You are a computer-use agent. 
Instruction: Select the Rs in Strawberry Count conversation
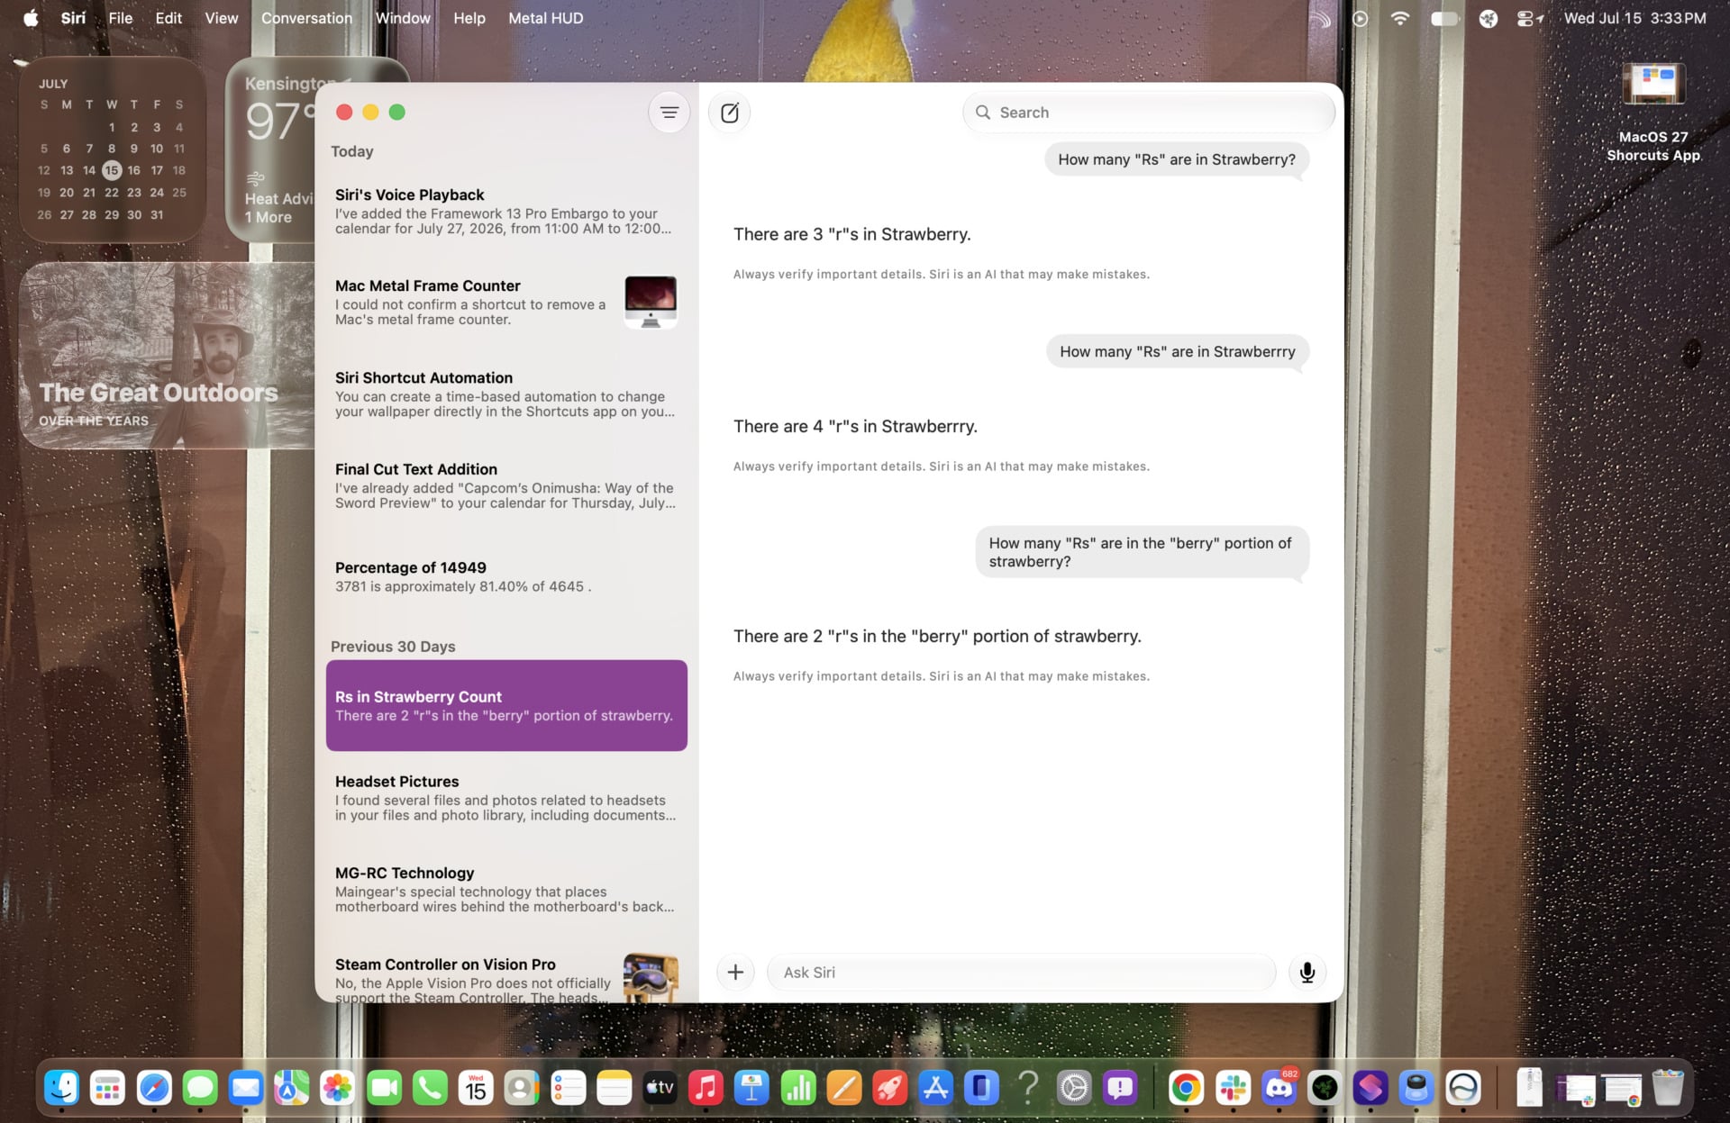tap(506, 706)
